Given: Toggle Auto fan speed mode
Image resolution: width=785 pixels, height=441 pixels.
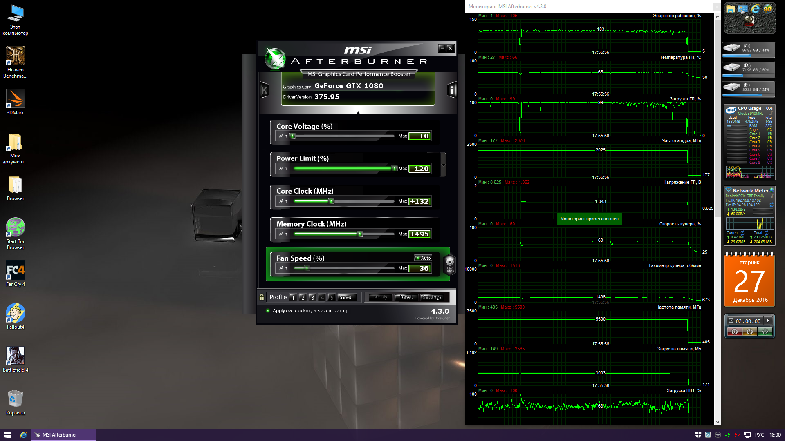Looking at the screenshot, I should [x=423, y=258].
